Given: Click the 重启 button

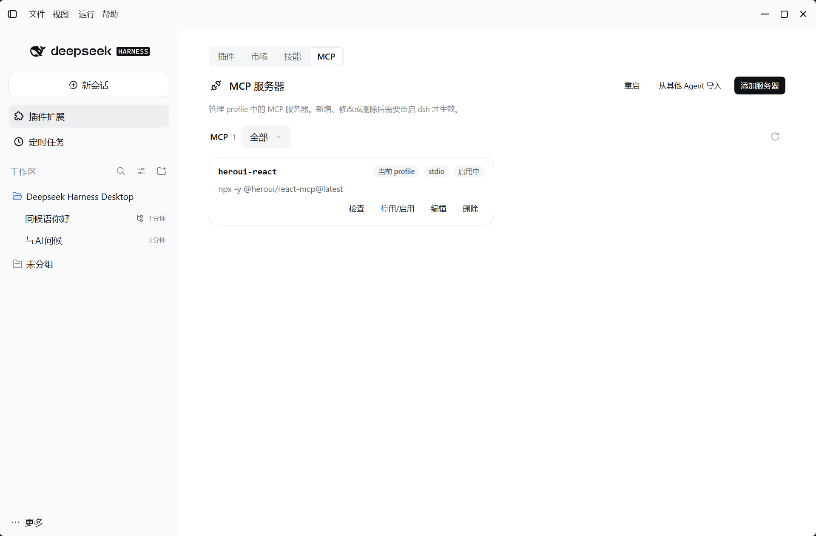Looking at the screenshot, I should coord(632,86).
